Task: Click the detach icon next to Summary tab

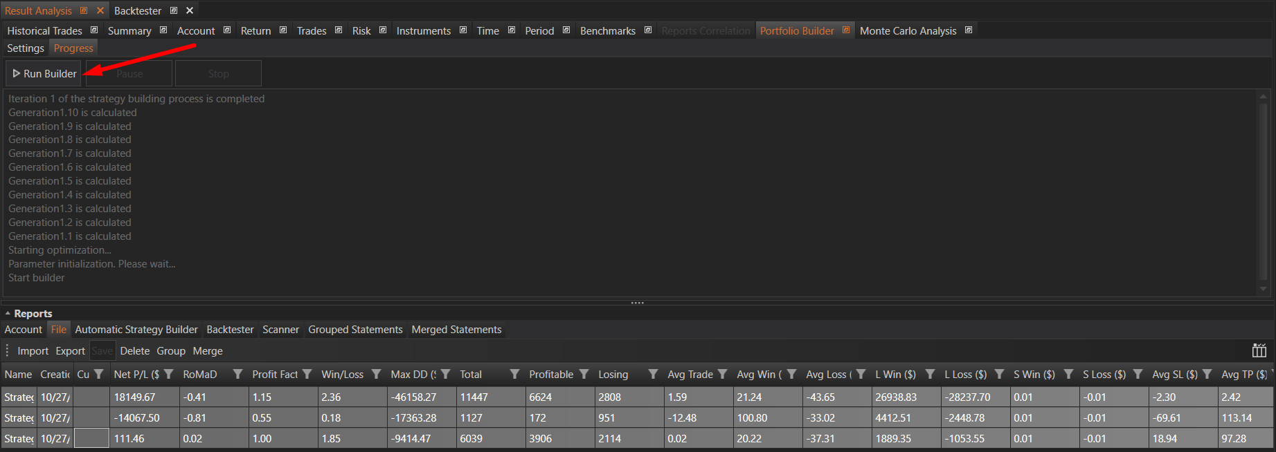Action: (x=163, y=30)
